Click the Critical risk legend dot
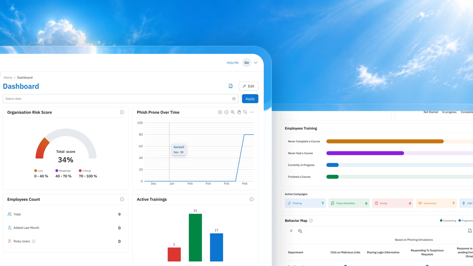The height and width of the screenshot is (266, 473). point(80,171)
